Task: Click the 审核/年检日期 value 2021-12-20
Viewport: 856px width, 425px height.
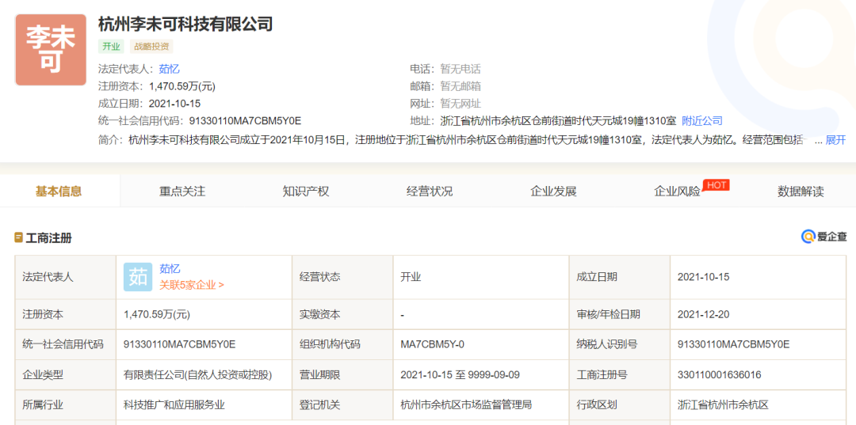Action: click(704, 314)
